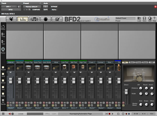Toggle the Direct checkbox
Image resolution: width=157 pixels, height=116 pixels.
3,81
